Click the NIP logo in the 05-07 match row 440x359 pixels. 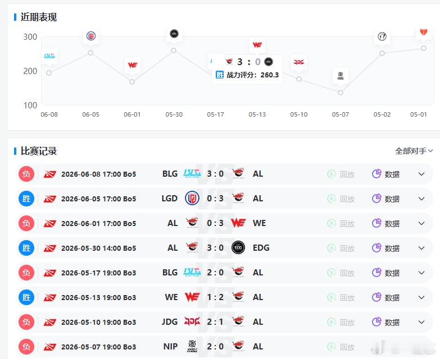192,346
